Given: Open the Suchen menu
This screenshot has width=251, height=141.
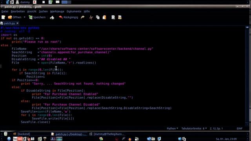Looking at the screenshot, I should pyautogui.click(x=43, y=11).
